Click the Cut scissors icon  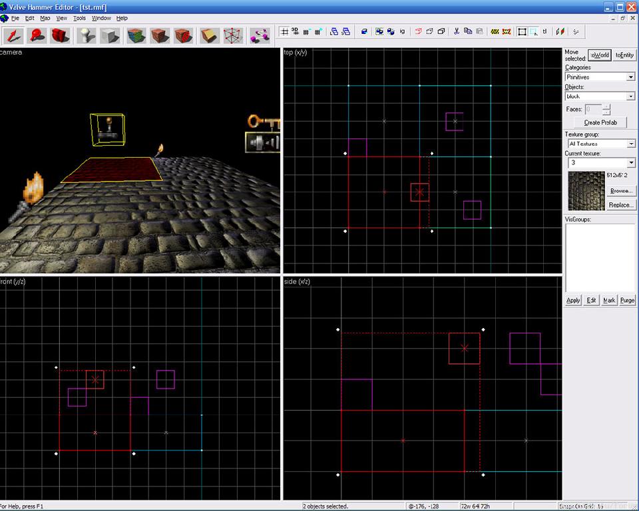[457, 31]
